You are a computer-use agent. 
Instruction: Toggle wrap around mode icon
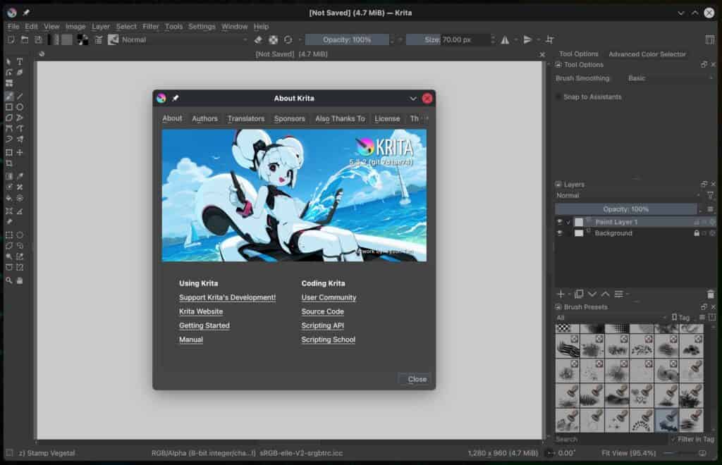550,40
